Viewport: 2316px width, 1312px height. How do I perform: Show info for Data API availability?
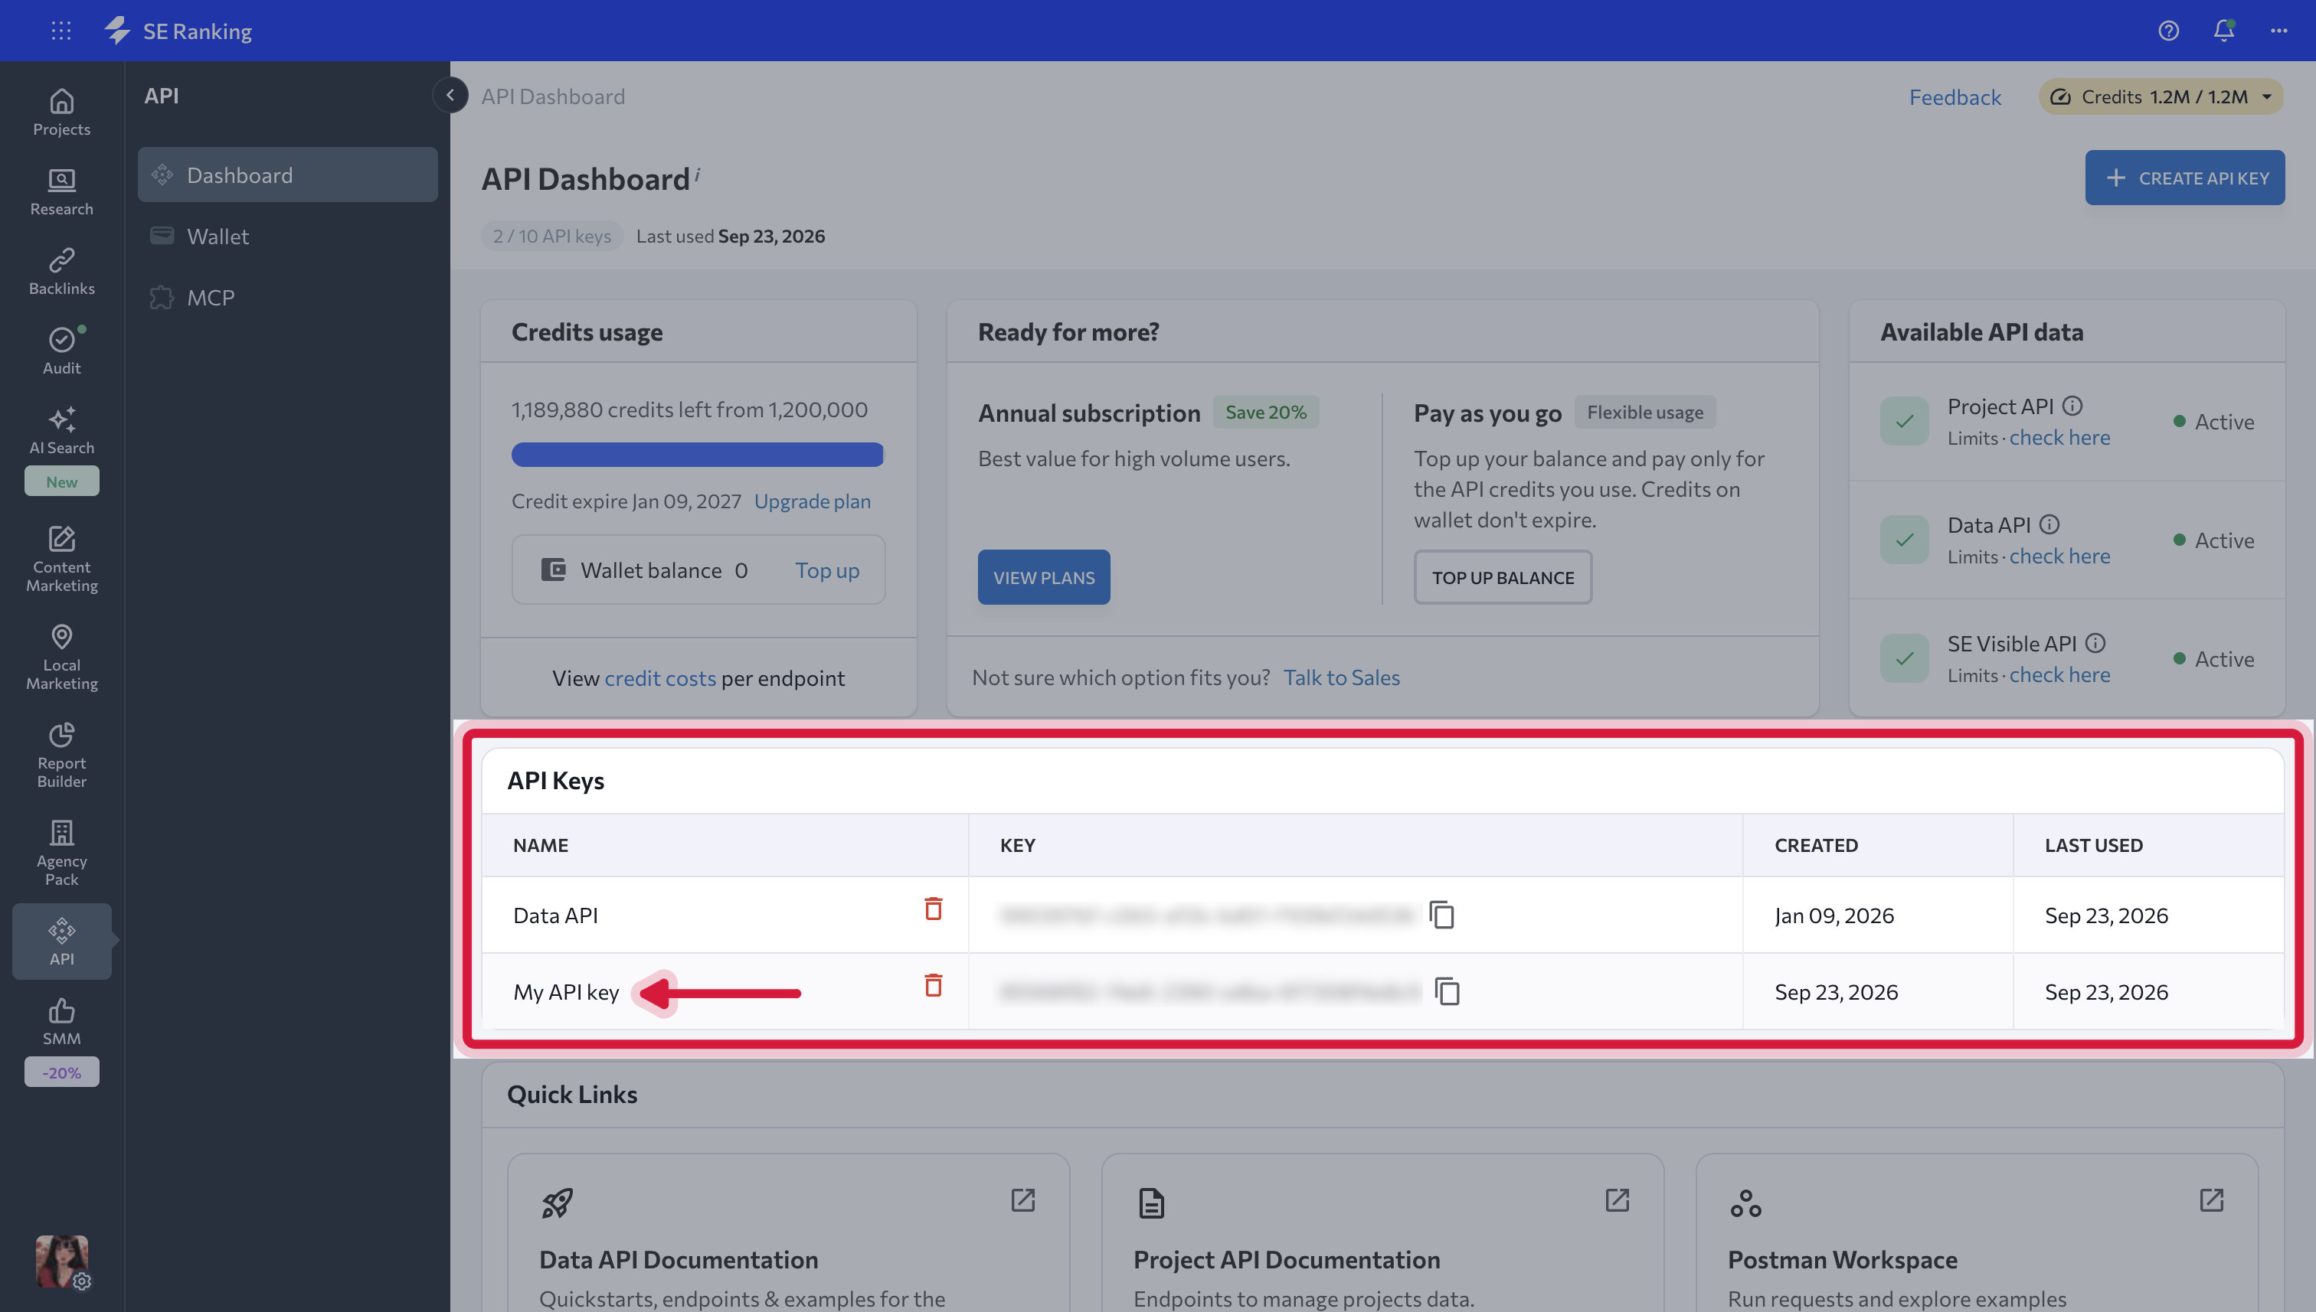(2049, 524)
